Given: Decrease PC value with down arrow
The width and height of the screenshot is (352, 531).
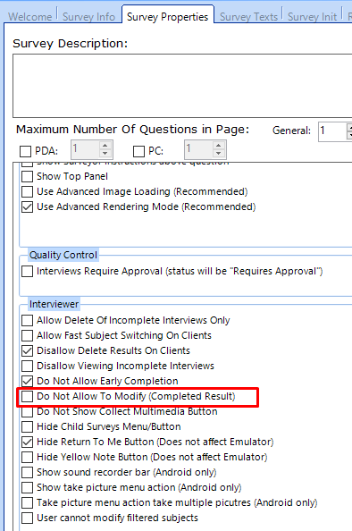Looking at the screenshot, I should pos(218,154).
